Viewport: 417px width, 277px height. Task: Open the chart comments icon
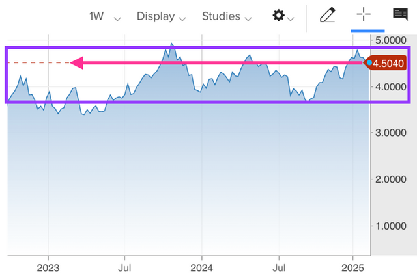pos(400,14)
